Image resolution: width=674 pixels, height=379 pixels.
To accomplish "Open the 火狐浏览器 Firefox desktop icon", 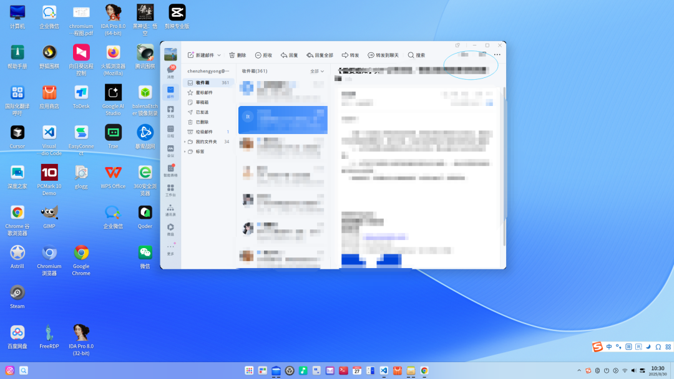I will 113,60.
